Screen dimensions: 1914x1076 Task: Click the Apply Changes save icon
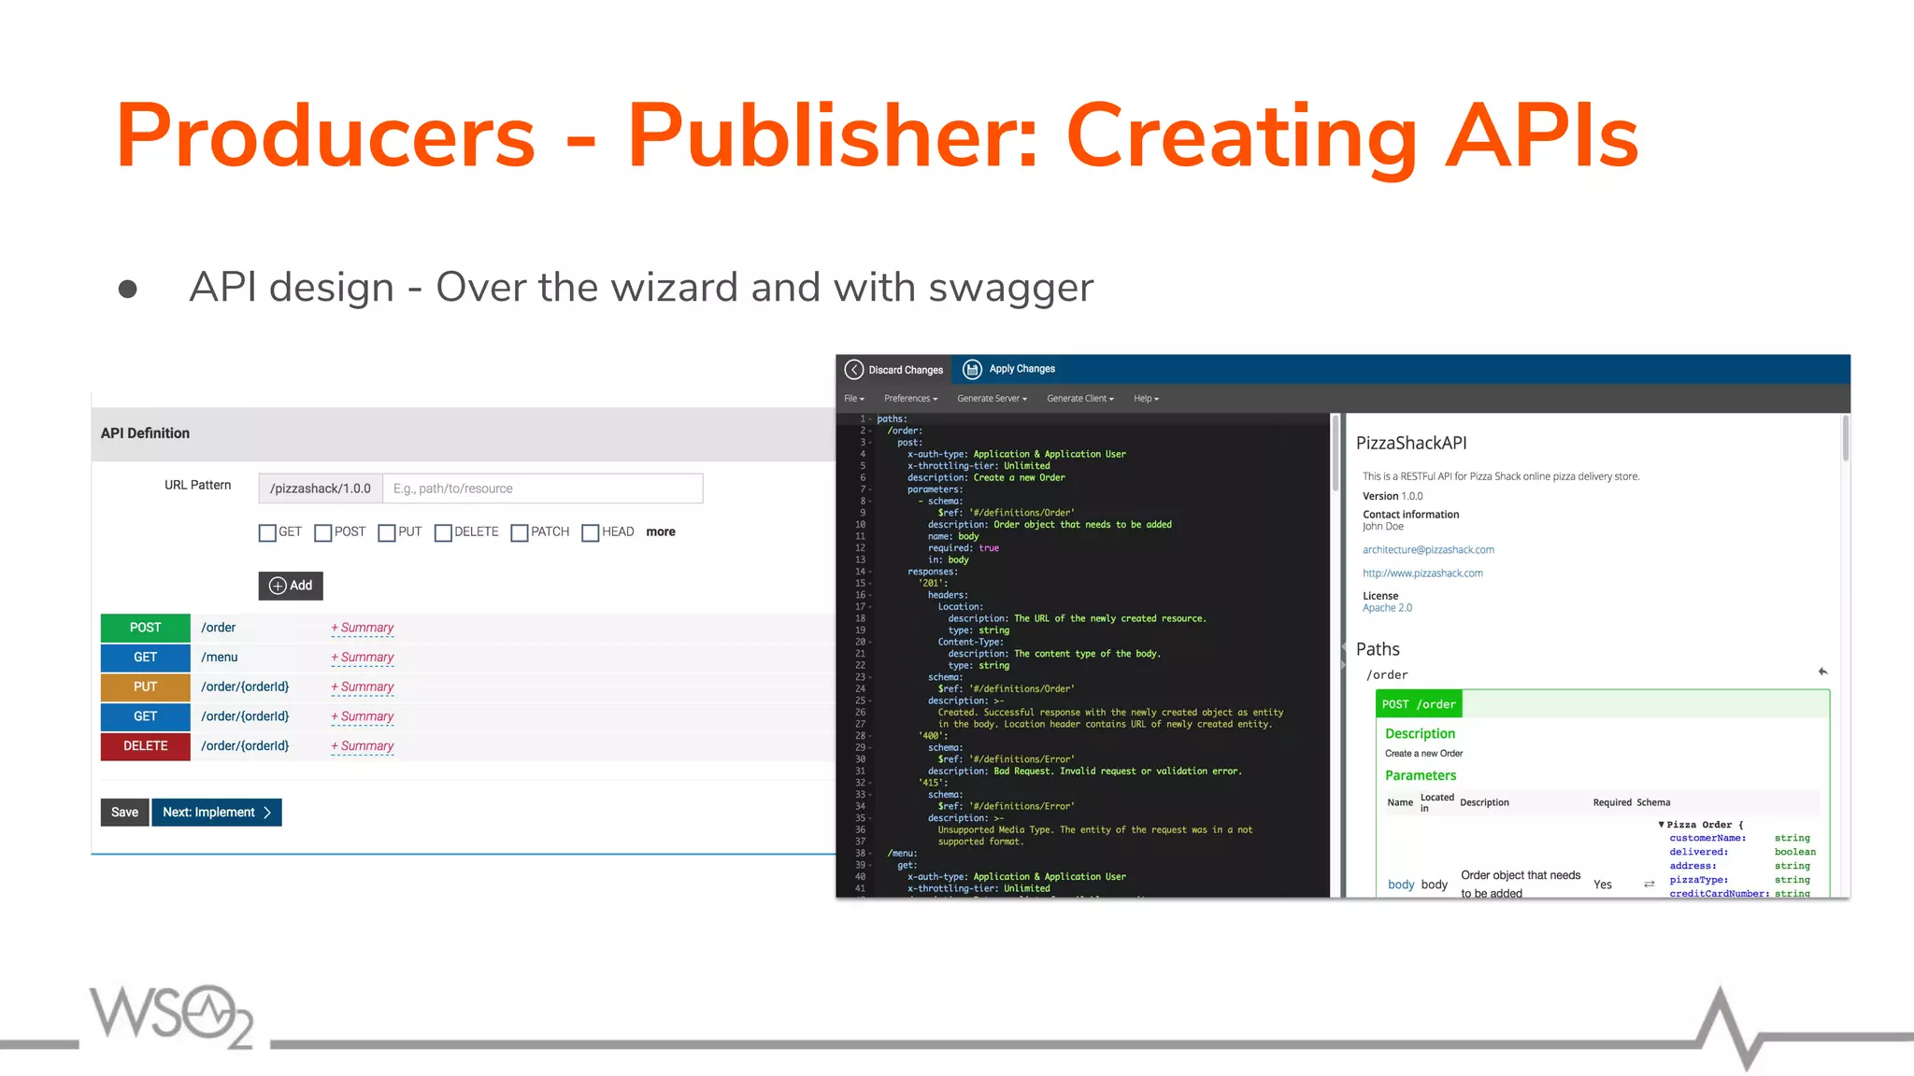pos(972,369)
